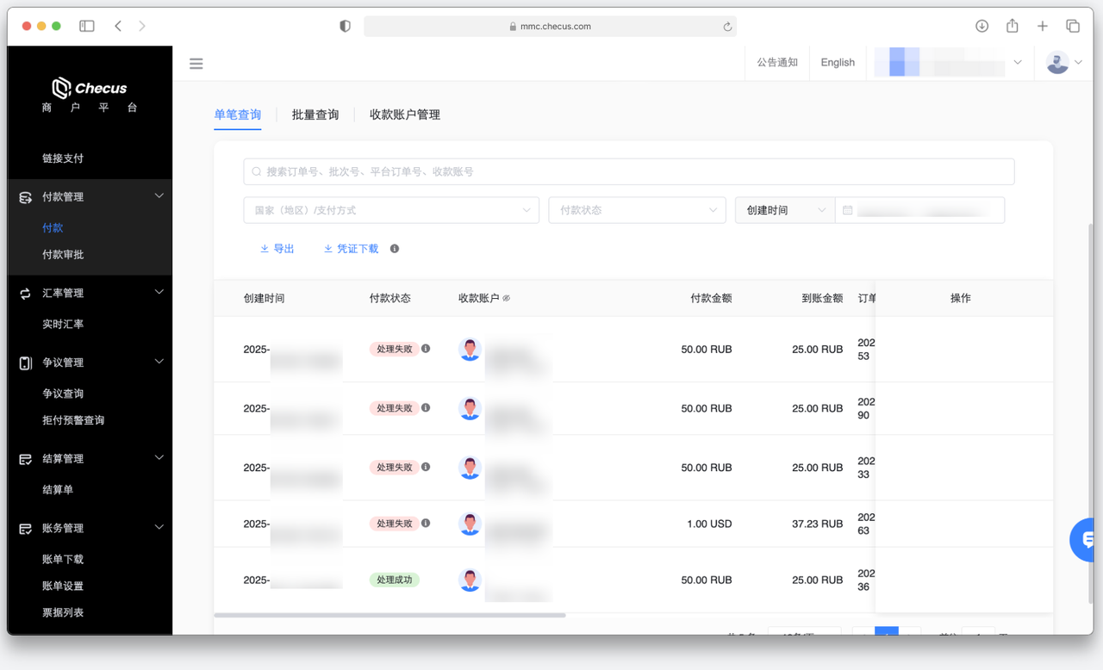The image size is (1103, 670).
Task: Click the 导出 export button
Action: 277,249
